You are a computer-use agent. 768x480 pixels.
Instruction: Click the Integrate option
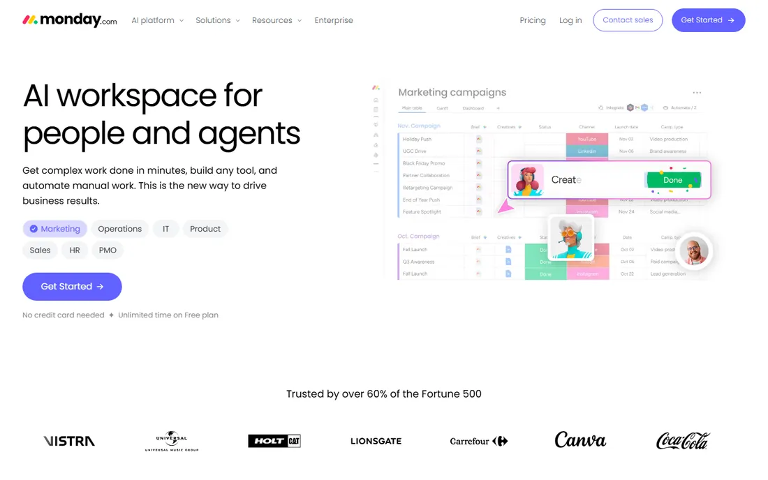click(612, 107)
